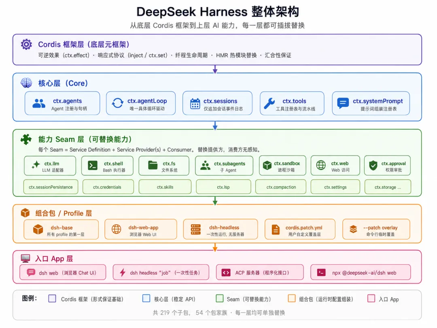Click the package icon in dsh-base card

pyautogui.click(x=38, y=229)
